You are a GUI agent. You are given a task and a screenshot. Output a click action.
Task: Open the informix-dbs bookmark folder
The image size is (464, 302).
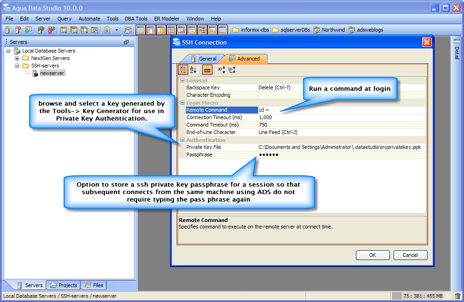pos(251,30)
